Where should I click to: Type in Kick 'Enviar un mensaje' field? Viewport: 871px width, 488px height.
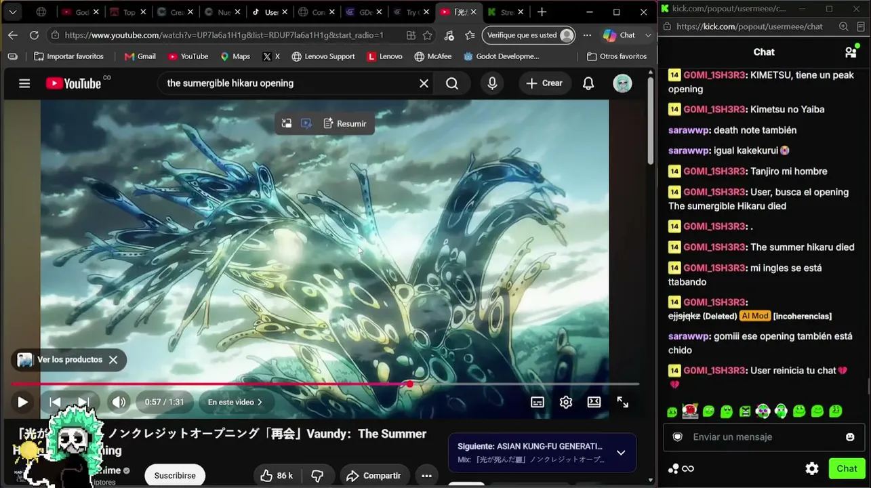[763, 437]
